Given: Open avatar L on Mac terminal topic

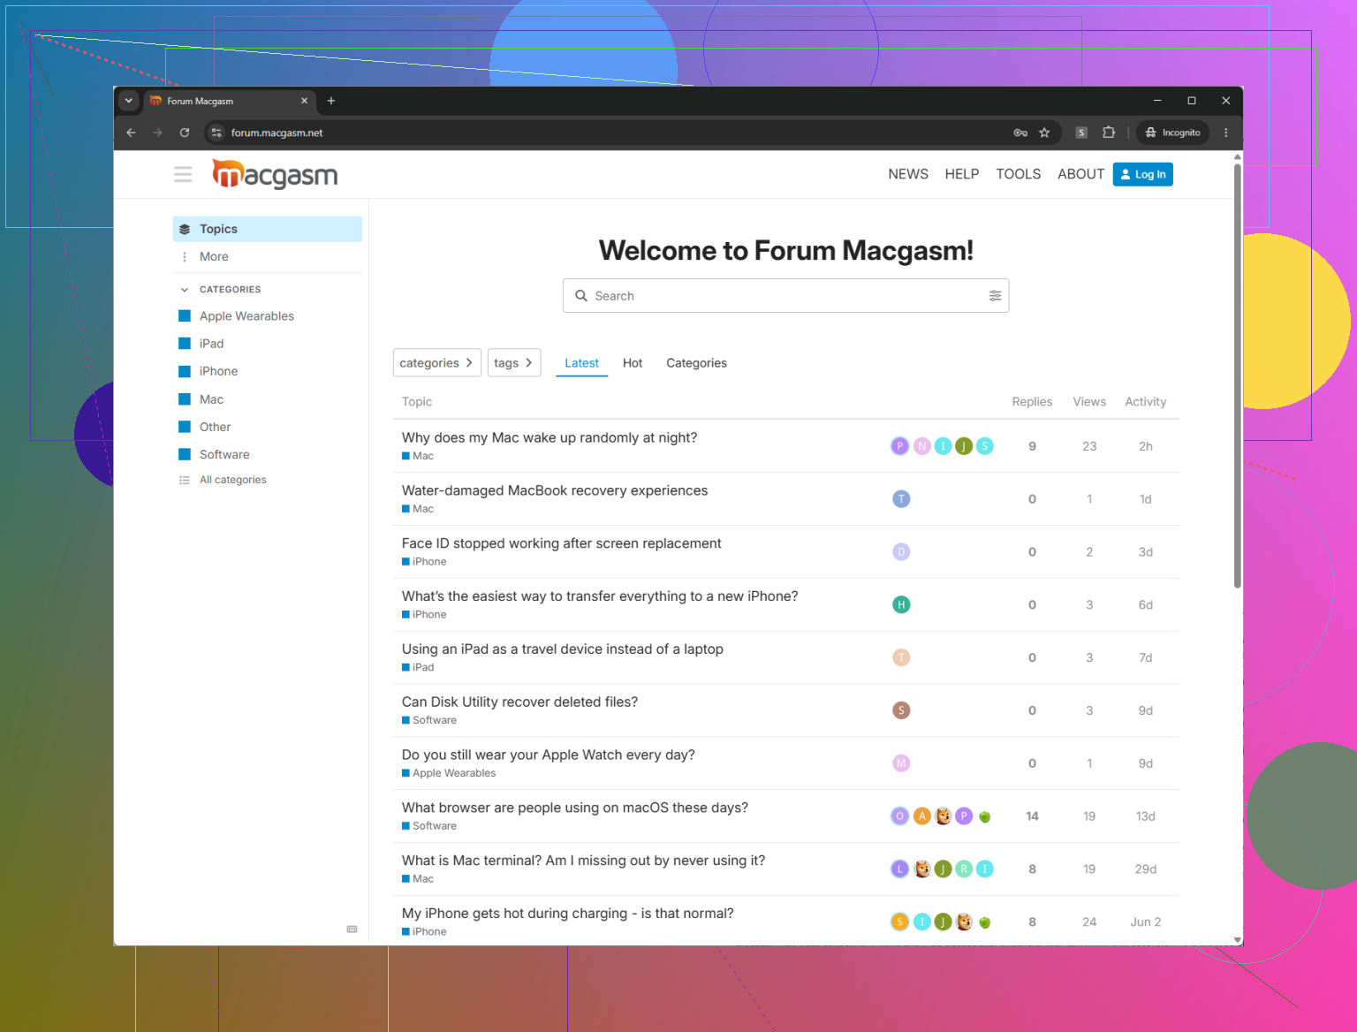Looking at the screenshot, I should click(x=899, y=869).
